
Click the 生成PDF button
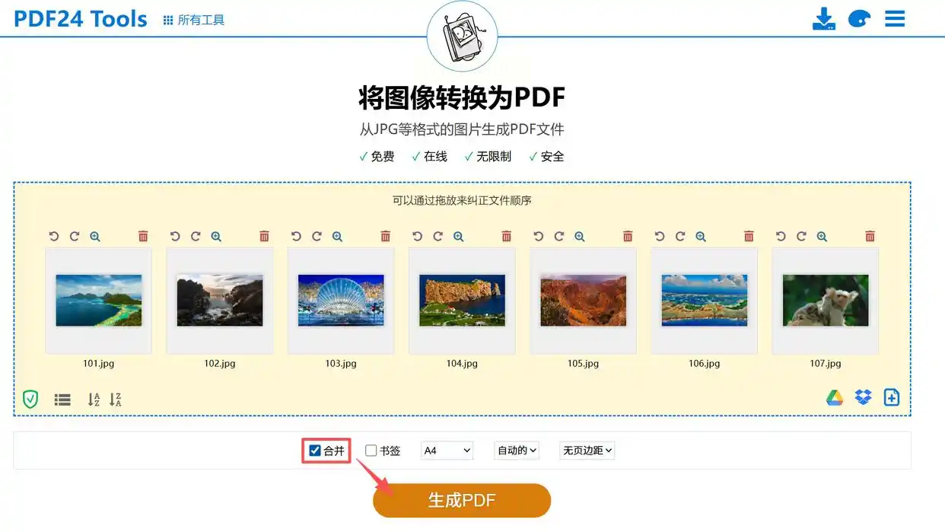[462, 500]
